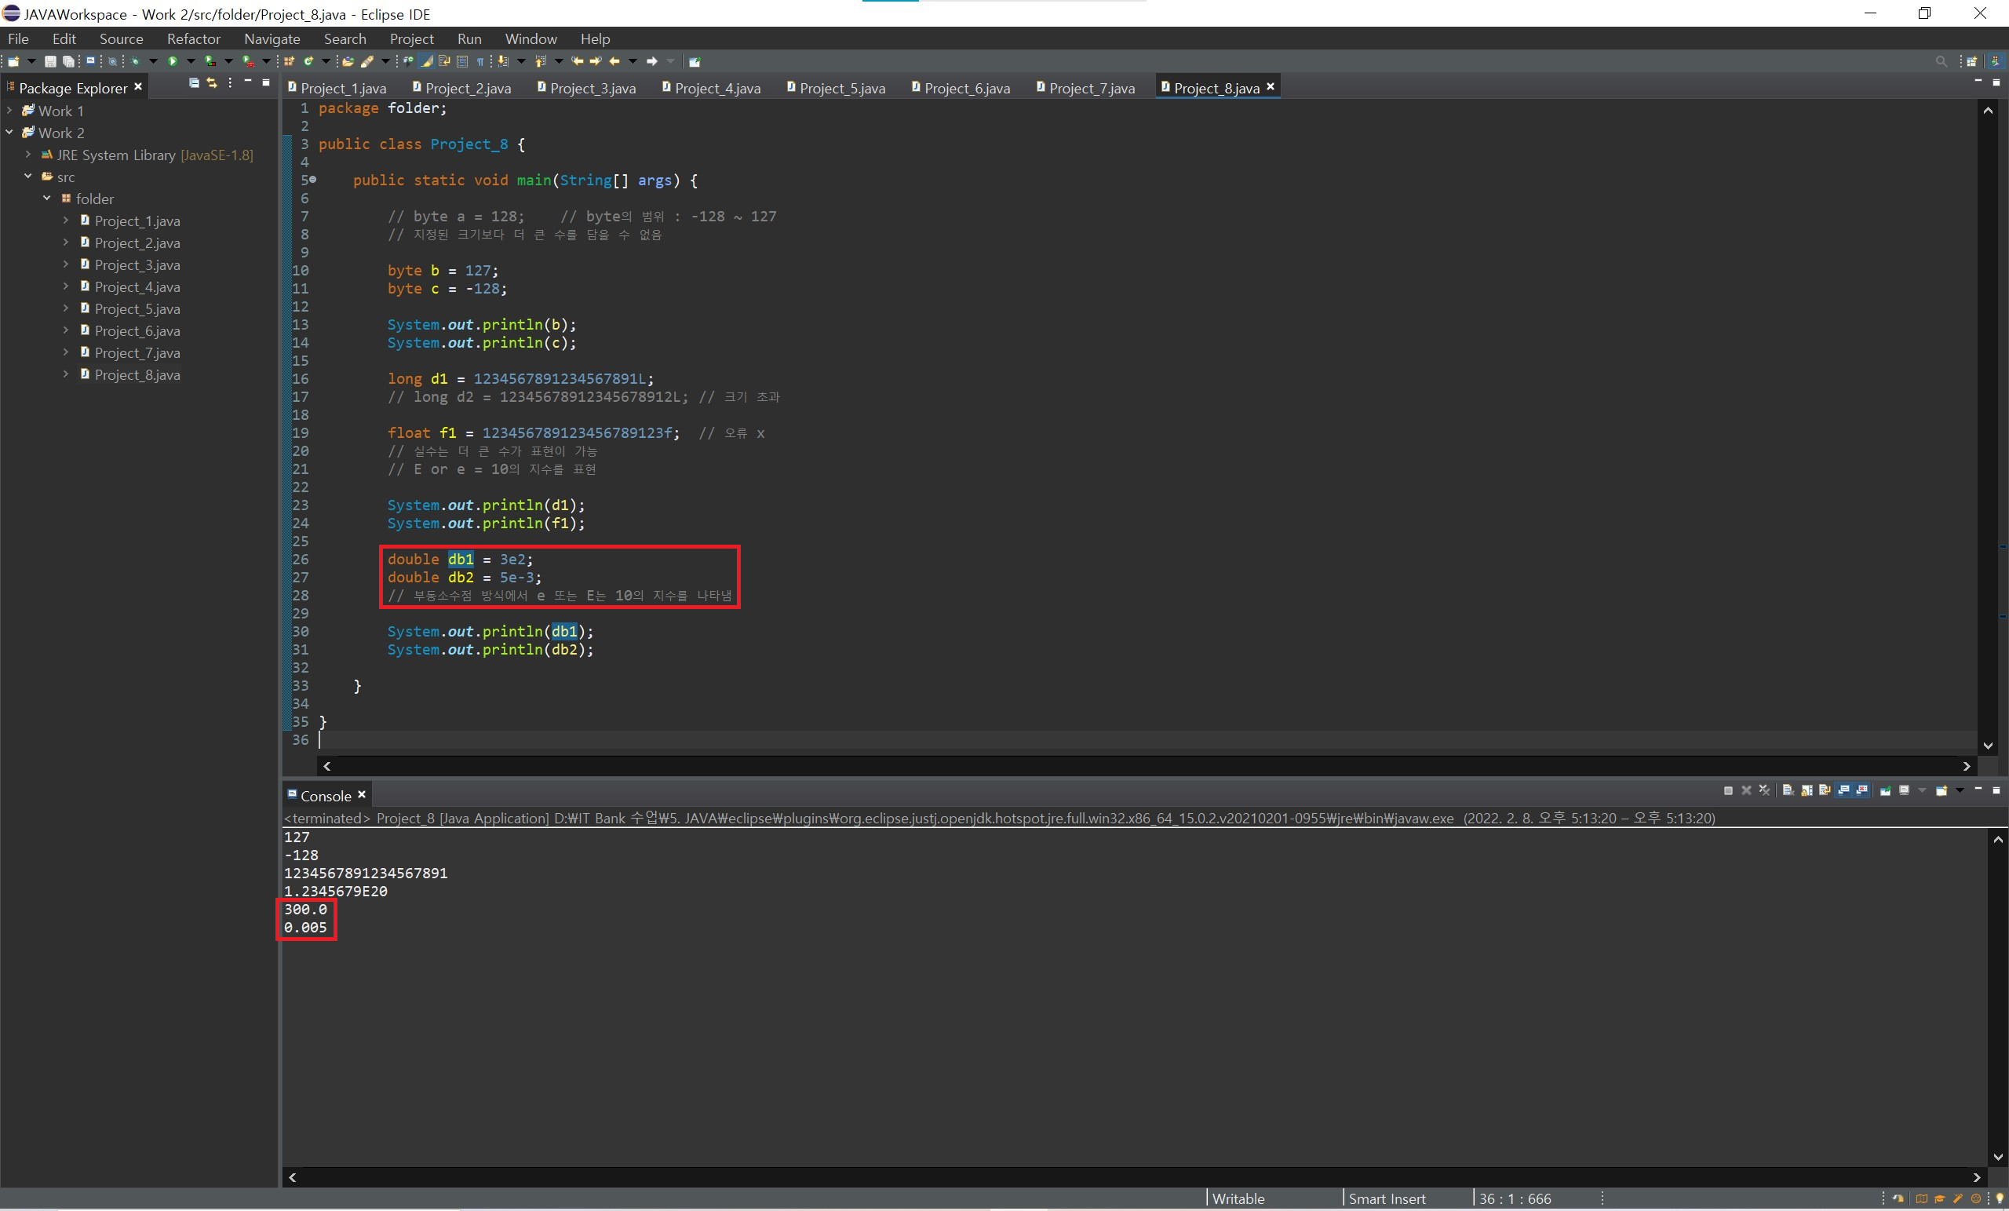Viewport: 2009px width, 1211px height.
Task: Toggle Link with Editor in Package Explorer
Action: (x=212, y=82)
